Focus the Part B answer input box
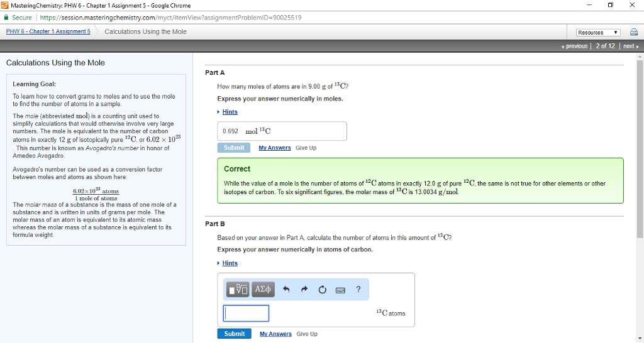Screen dimensions: 644x343 [246, 313]
